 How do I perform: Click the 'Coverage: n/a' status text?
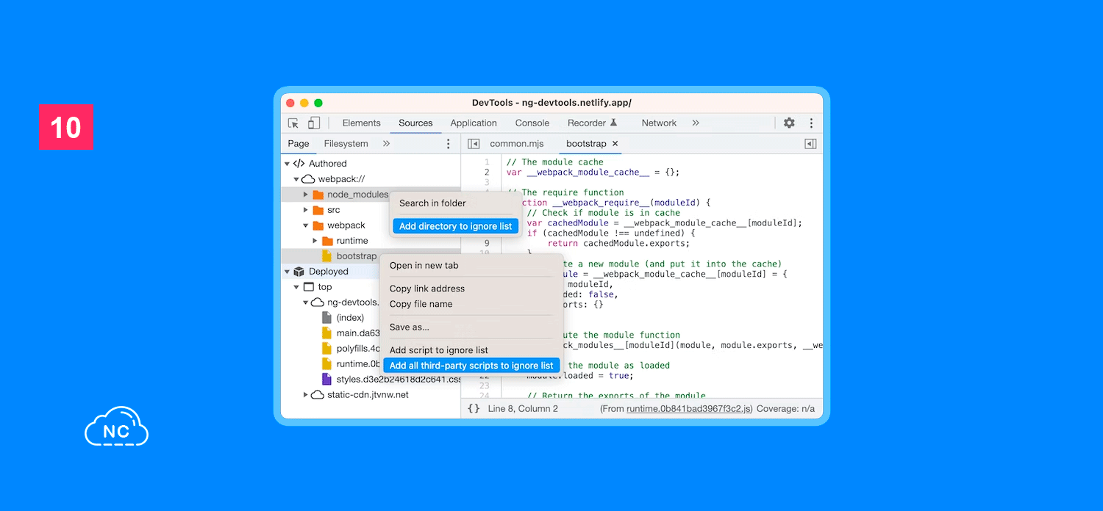click(785, 409)
